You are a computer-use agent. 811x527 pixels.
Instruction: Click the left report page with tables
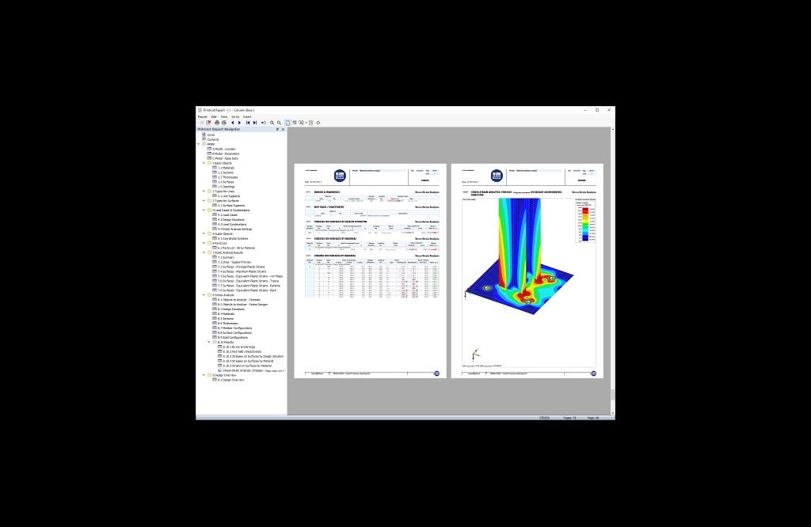click(x=371, y=271)
